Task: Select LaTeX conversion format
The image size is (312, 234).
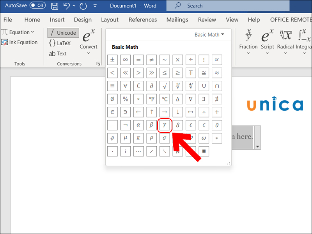Action: pos(60,43)
